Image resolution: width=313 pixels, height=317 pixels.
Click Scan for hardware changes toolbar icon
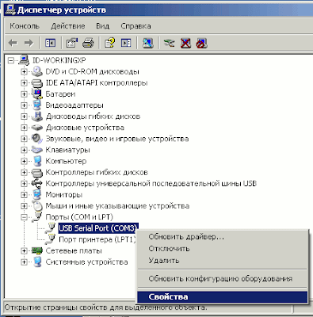tap(148, 43)
